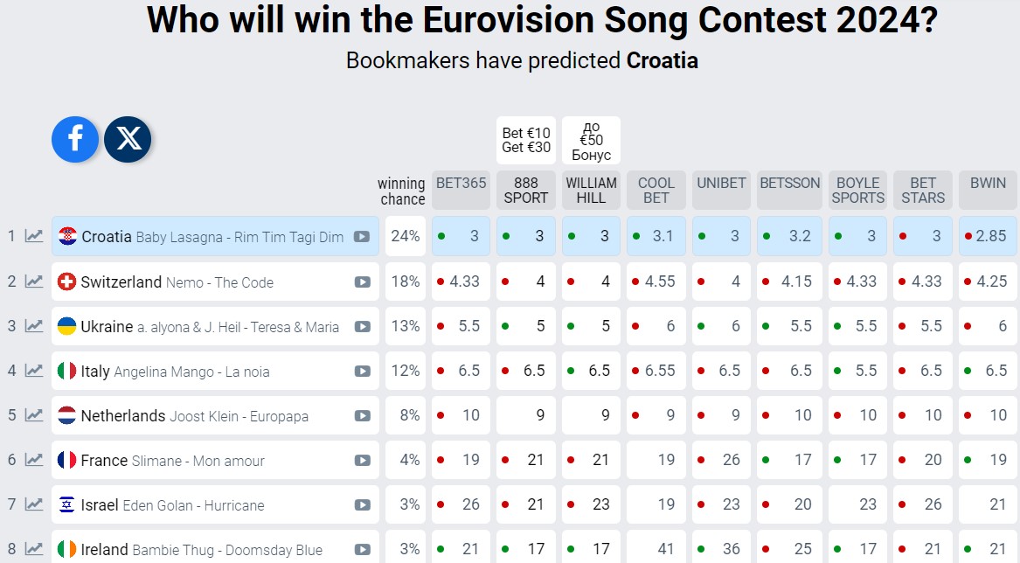The image size is (1020, 563).
Task: Share on X (Twitter) icon
Action: point(128,139)
